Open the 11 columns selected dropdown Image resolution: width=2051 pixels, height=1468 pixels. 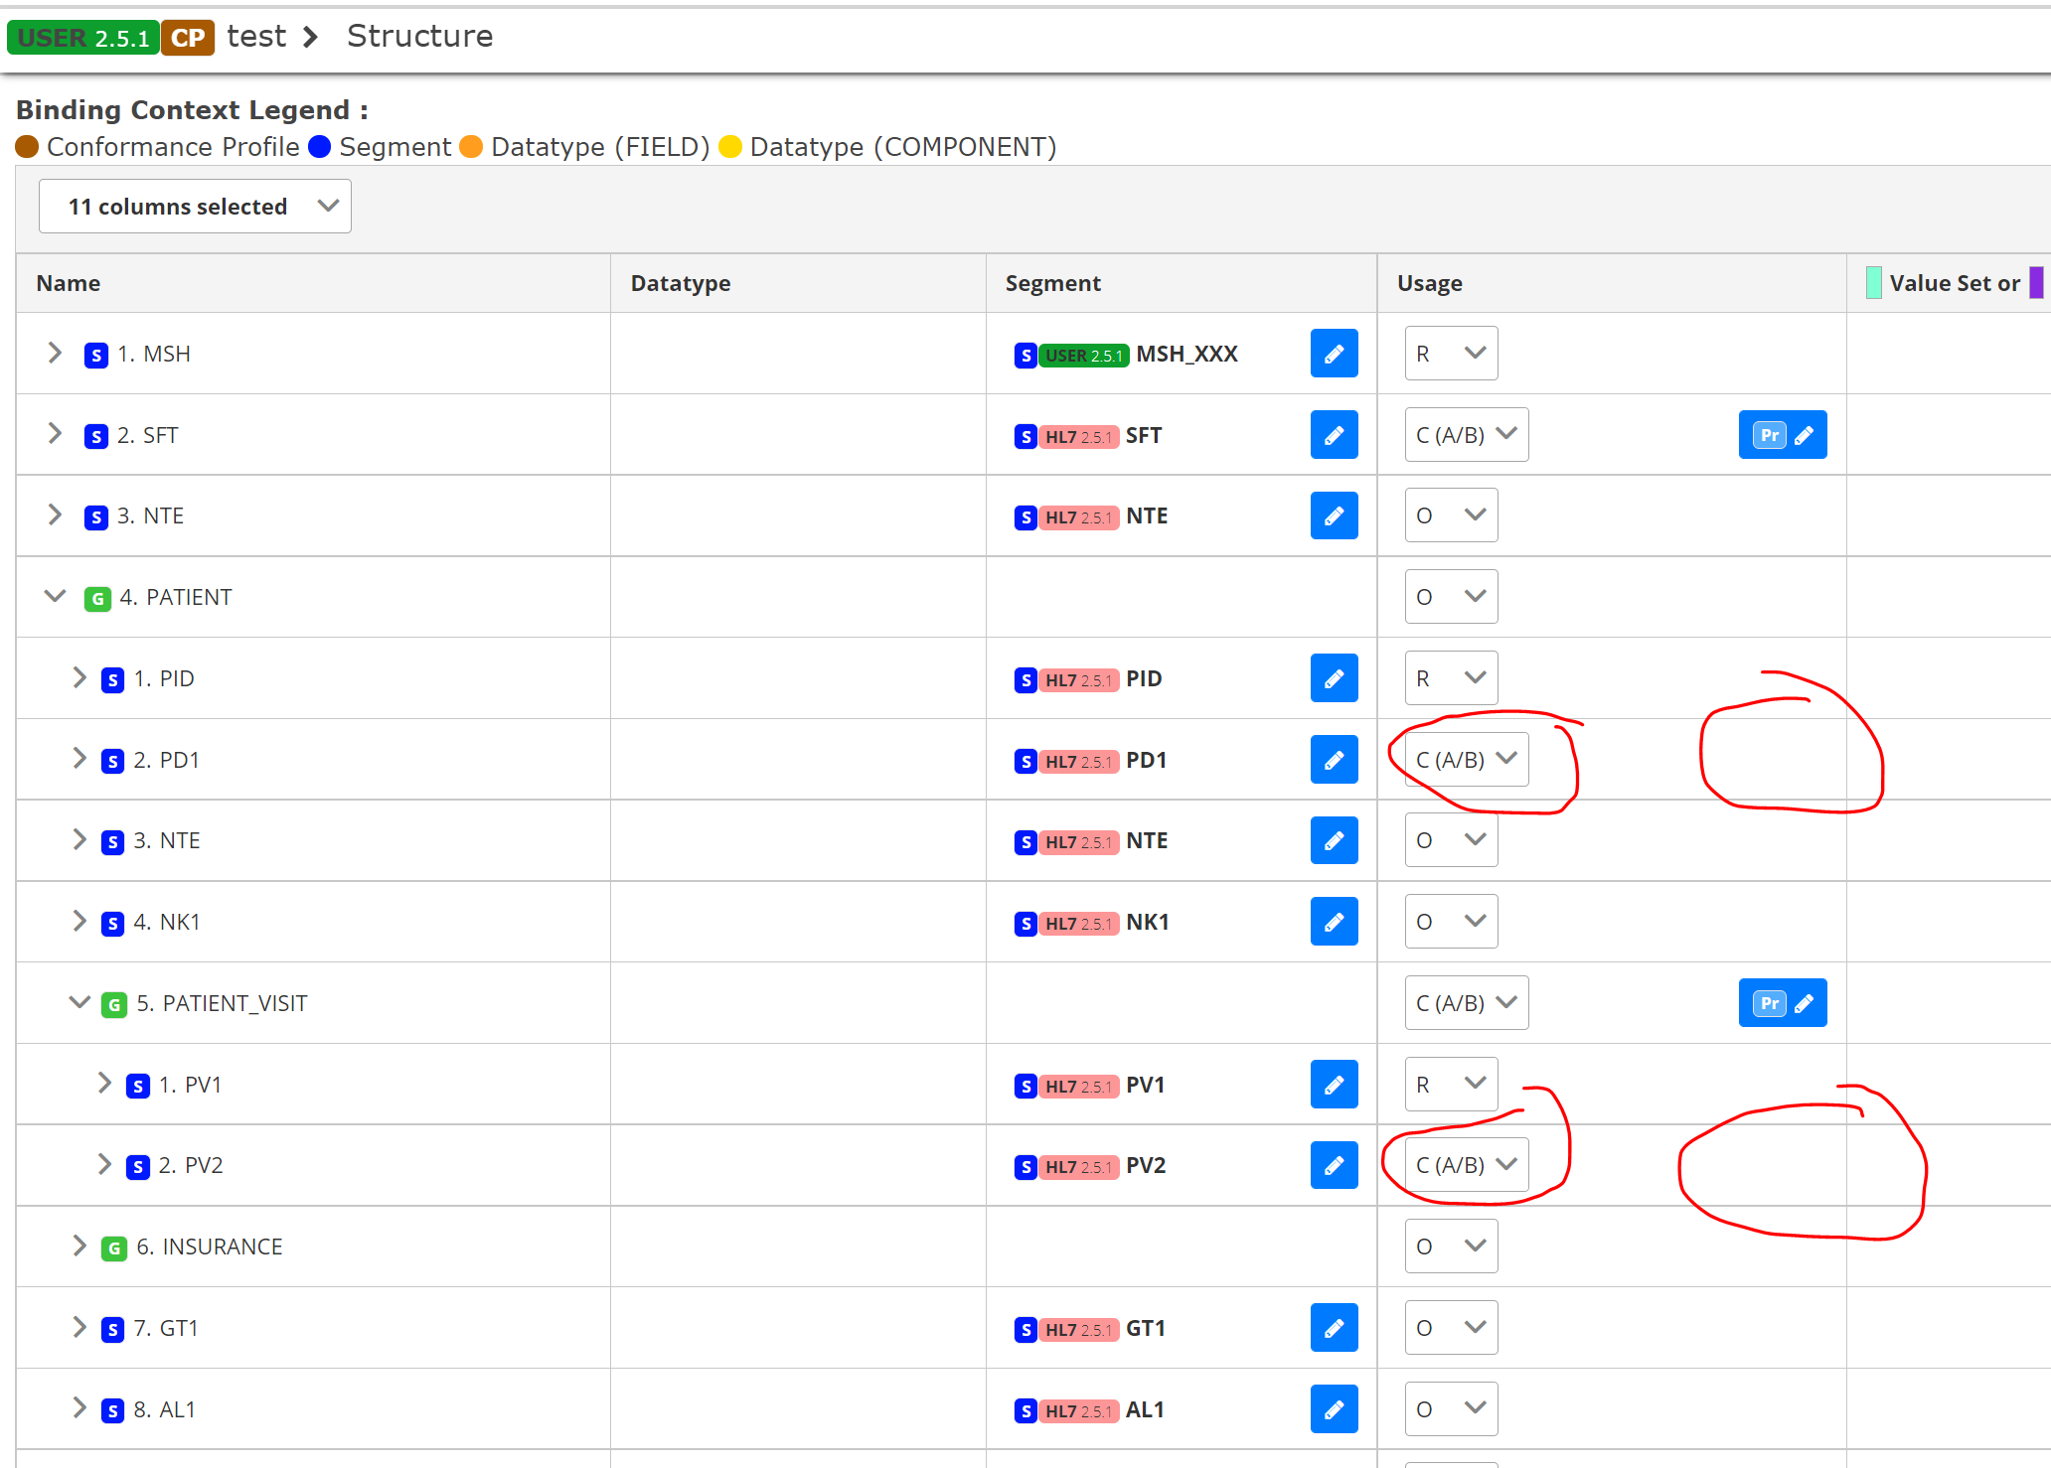coord(195,207)
